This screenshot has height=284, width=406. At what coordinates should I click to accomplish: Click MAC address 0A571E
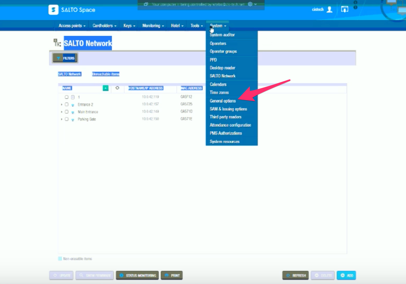tap(186, 119)
